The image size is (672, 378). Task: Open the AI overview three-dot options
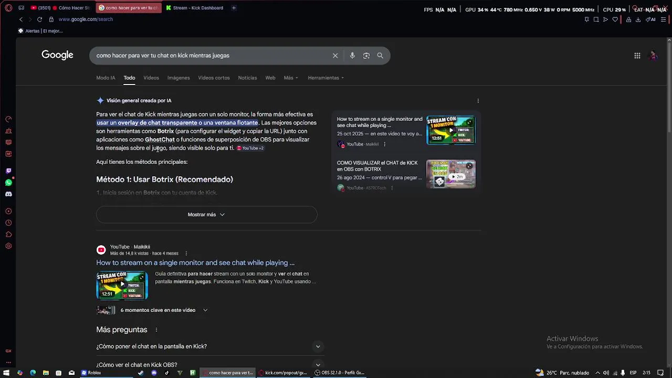pos(478,101)
